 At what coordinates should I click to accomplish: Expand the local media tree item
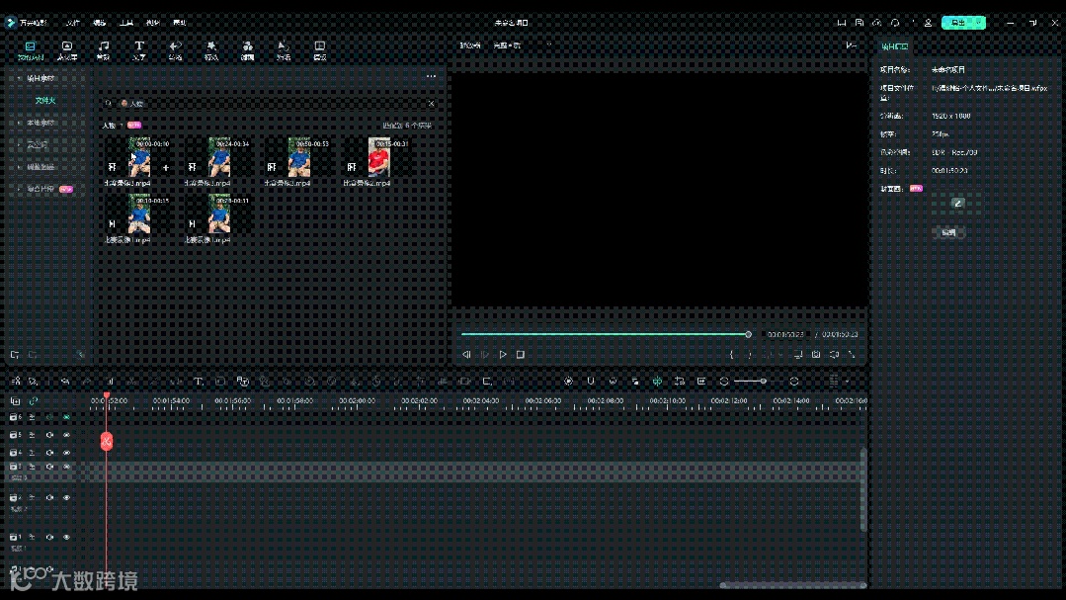tap(19, 123)
